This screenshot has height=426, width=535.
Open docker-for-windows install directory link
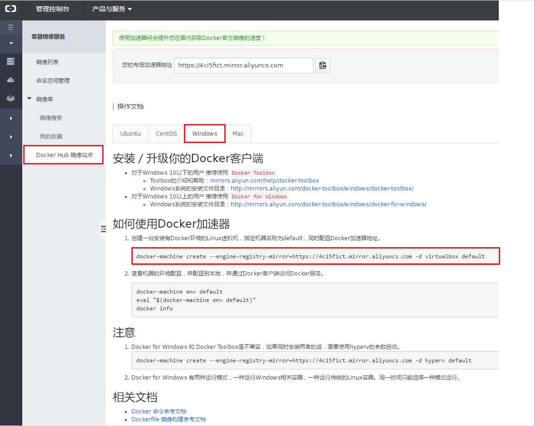click(329, 204)
